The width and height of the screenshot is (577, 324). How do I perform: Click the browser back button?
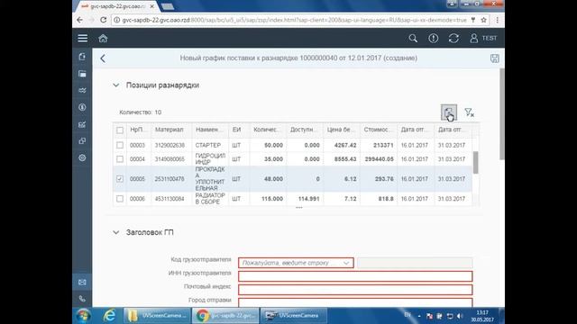click(80, 20)
